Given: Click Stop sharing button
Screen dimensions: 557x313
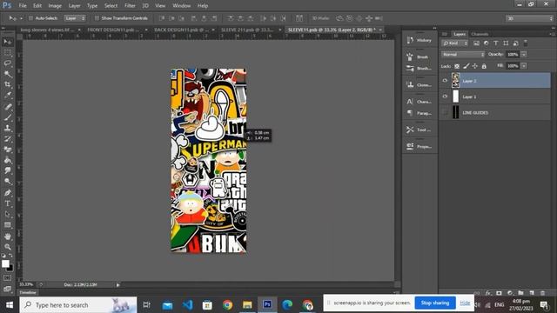Looking at the screenshot, I should [x=435, y=303].
